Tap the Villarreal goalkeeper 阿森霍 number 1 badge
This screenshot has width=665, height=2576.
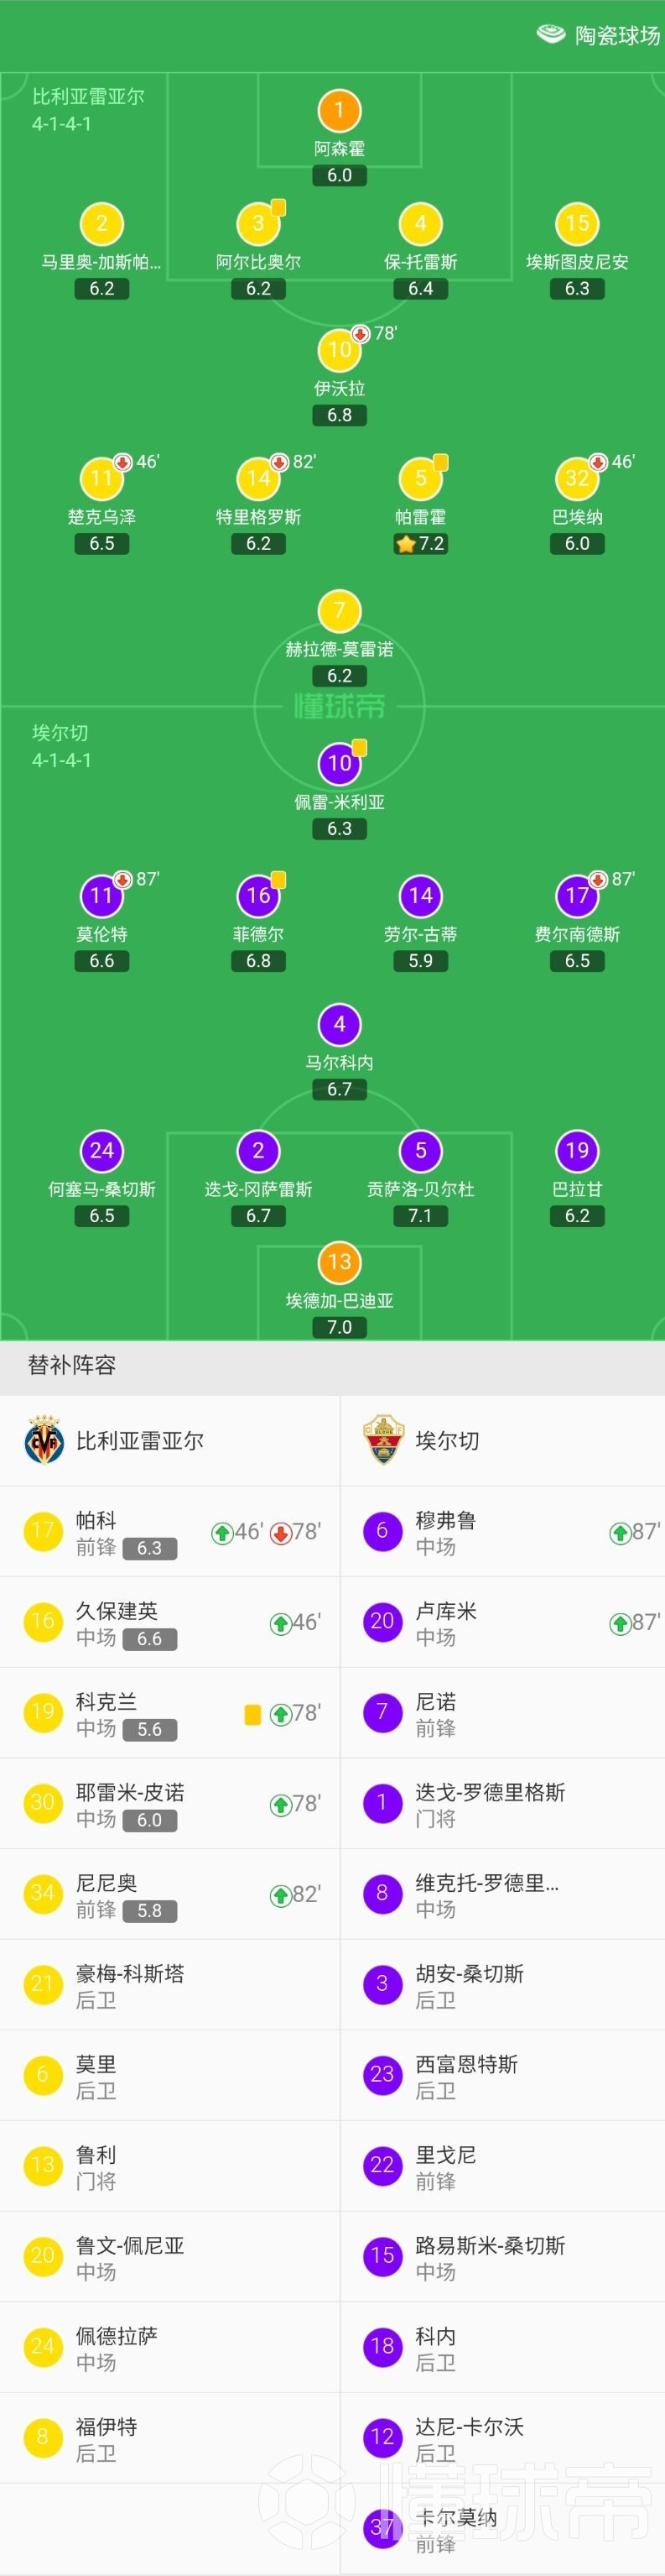coord(340,111)
